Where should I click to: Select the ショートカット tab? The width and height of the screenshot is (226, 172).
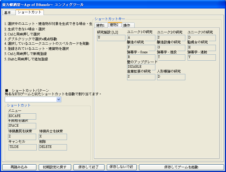point(29,12)
